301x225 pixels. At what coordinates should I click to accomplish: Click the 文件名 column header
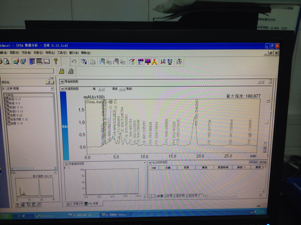[x=29, y=95]
